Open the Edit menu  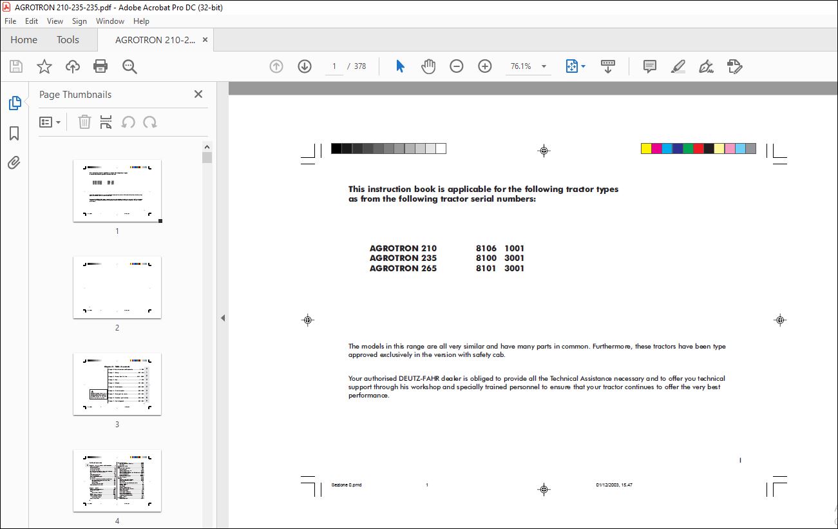tap(32, 21)
